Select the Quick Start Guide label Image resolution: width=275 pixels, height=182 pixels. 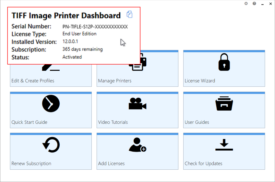29,122
